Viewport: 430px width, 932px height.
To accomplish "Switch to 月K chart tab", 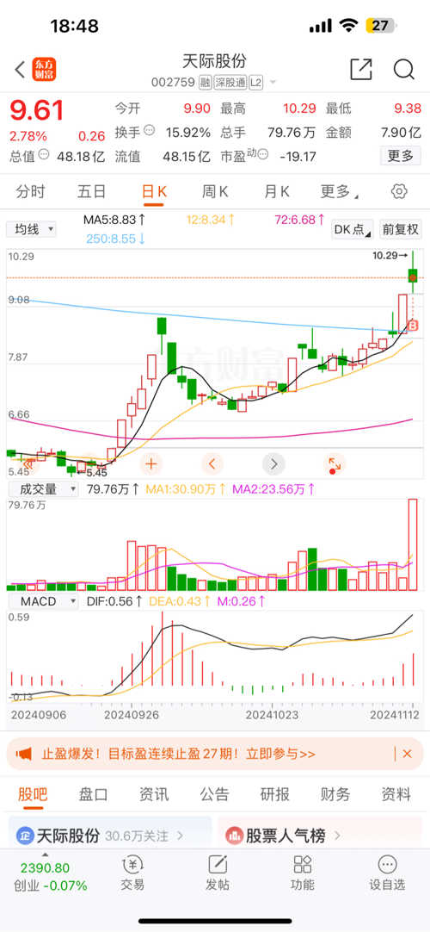I will click(276, 191).
